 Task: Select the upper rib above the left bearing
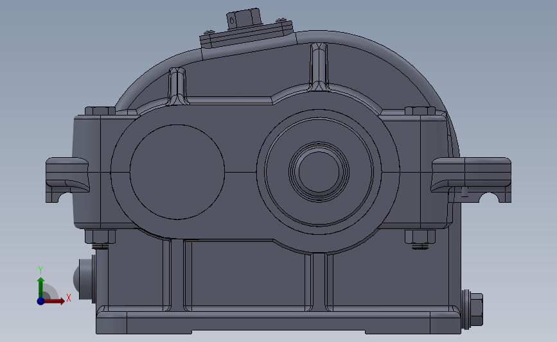point(177,87)
